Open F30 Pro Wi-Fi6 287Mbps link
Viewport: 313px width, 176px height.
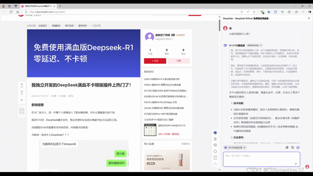pyautogui.click(x=160, y=102)
